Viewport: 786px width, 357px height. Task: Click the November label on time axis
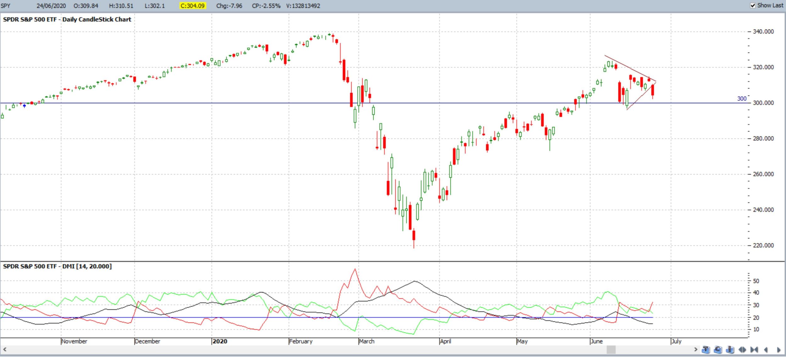(74, 341)
